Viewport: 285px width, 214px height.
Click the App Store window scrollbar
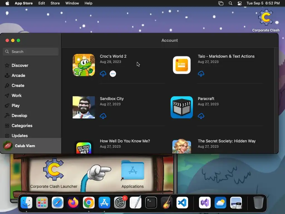(276, 100)
